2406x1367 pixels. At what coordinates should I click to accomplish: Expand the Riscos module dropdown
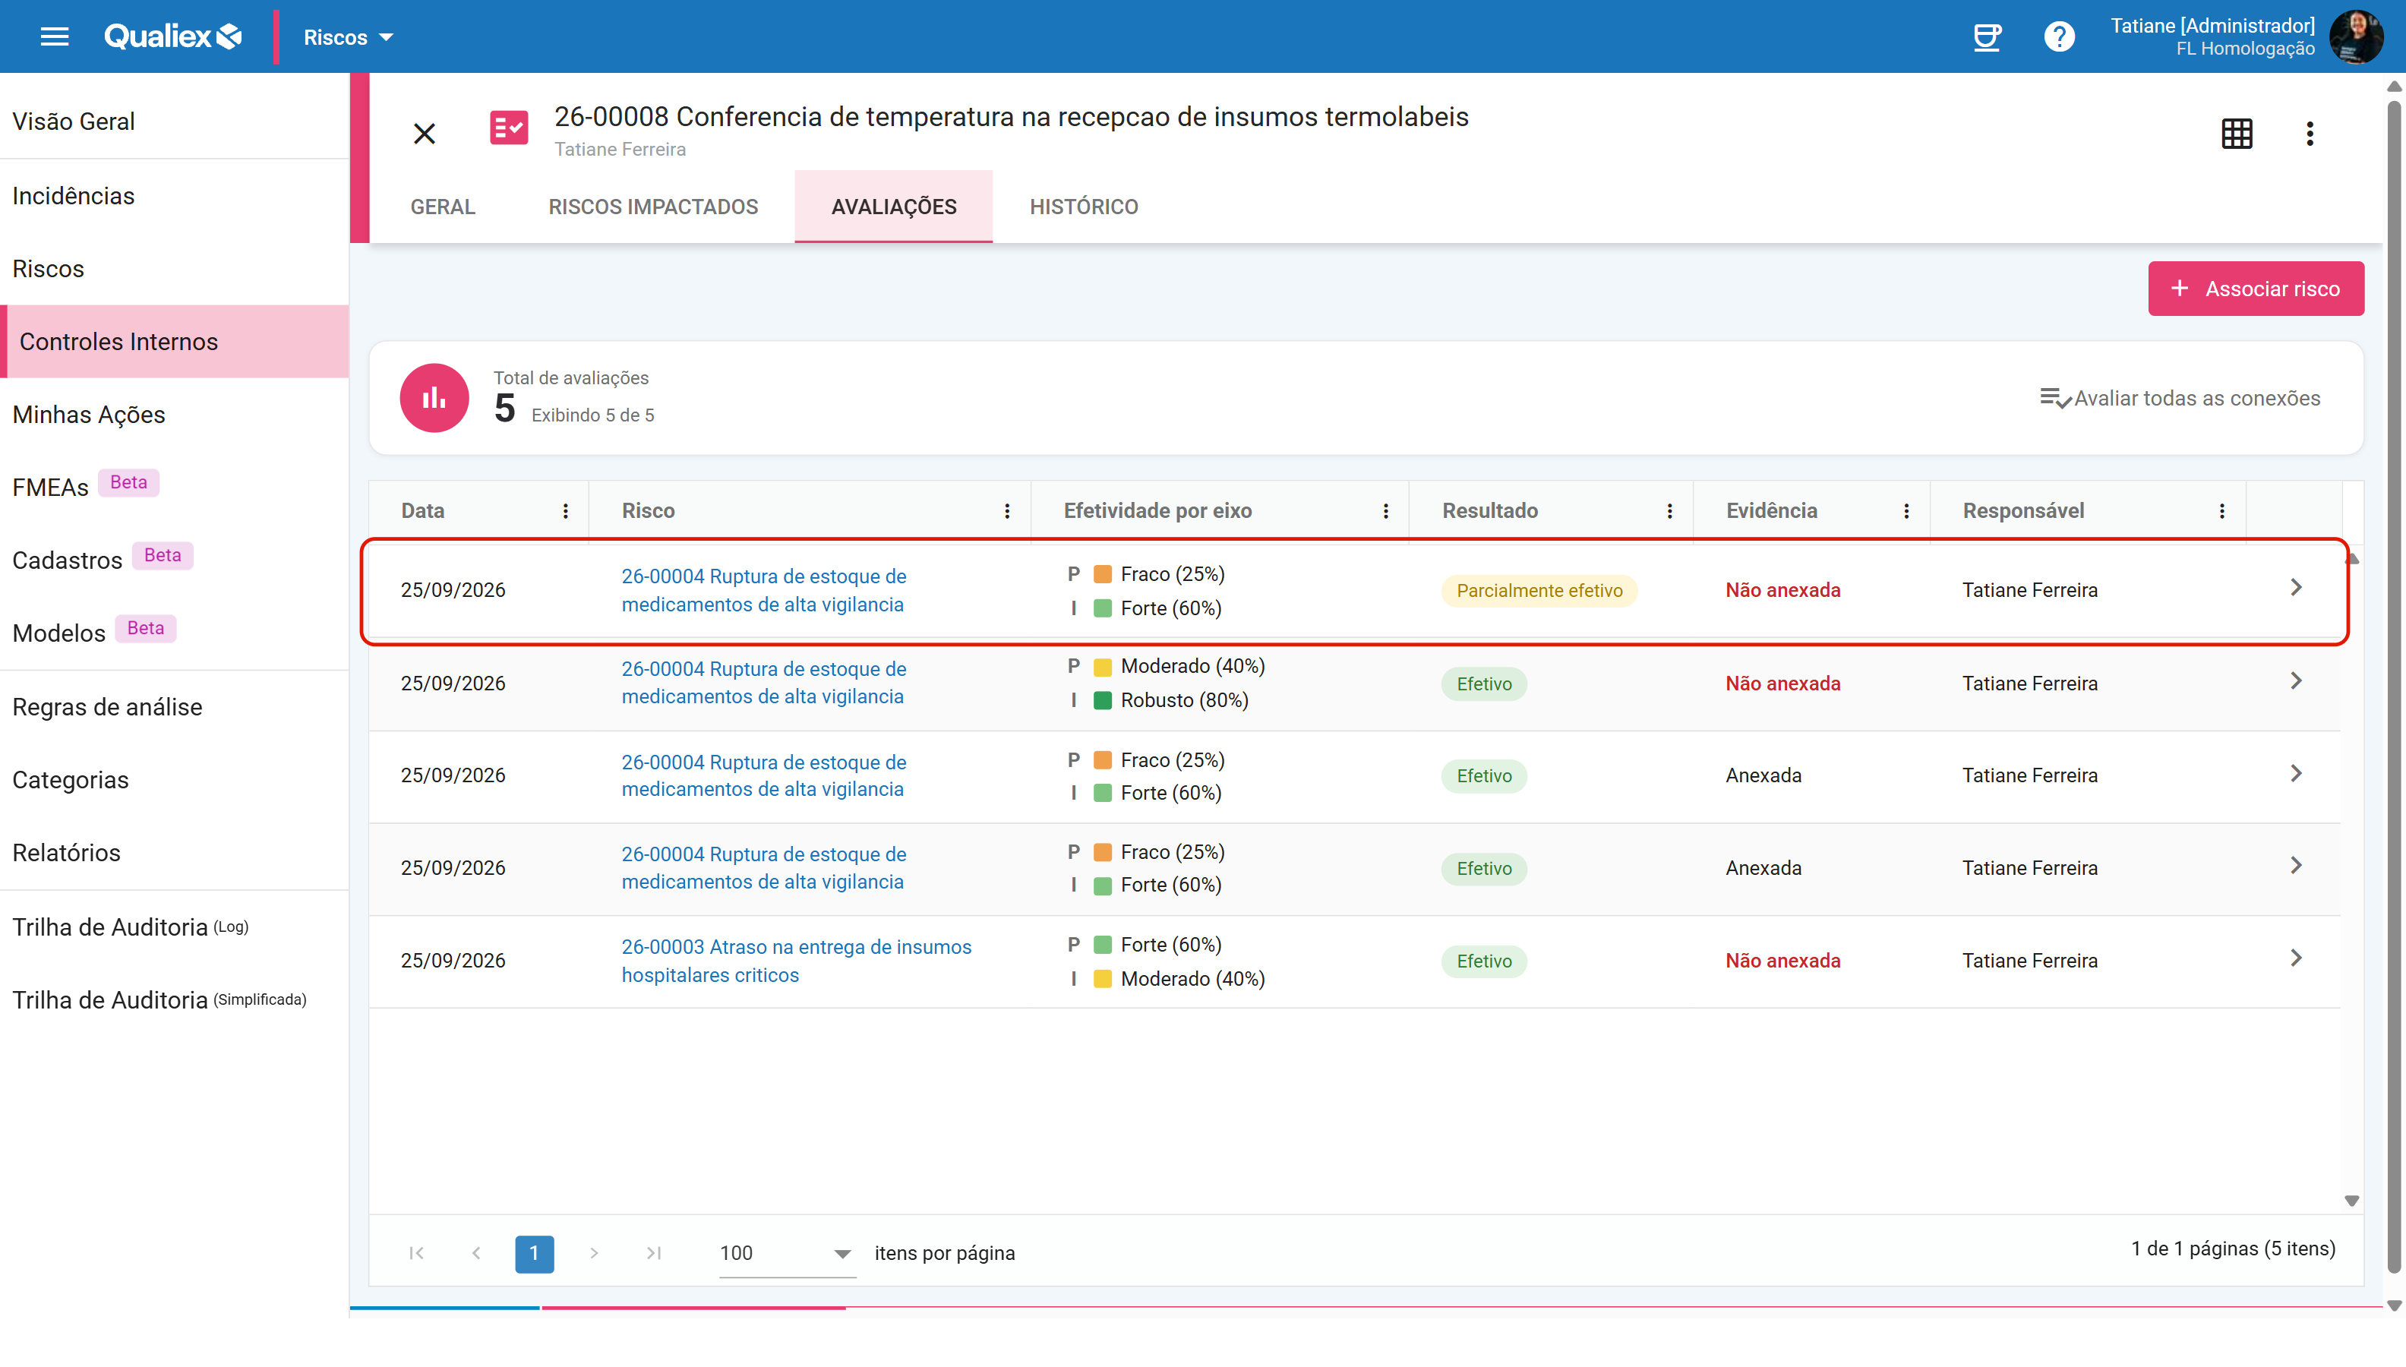click(x=349, y=36)
